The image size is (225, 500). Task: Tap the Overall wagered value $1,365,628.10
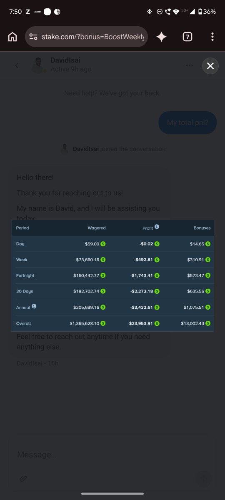[85, 323]
